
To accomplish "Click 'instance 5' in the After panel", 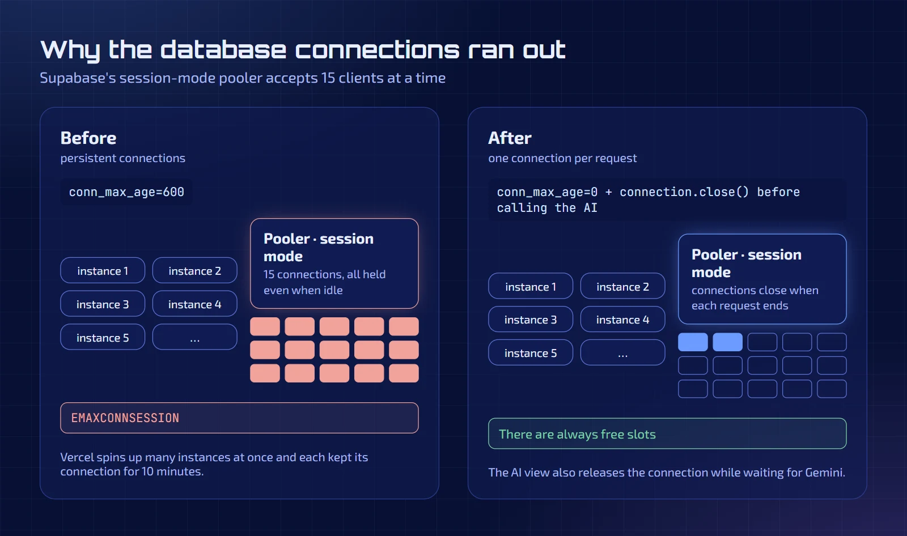I will point(531,353).
